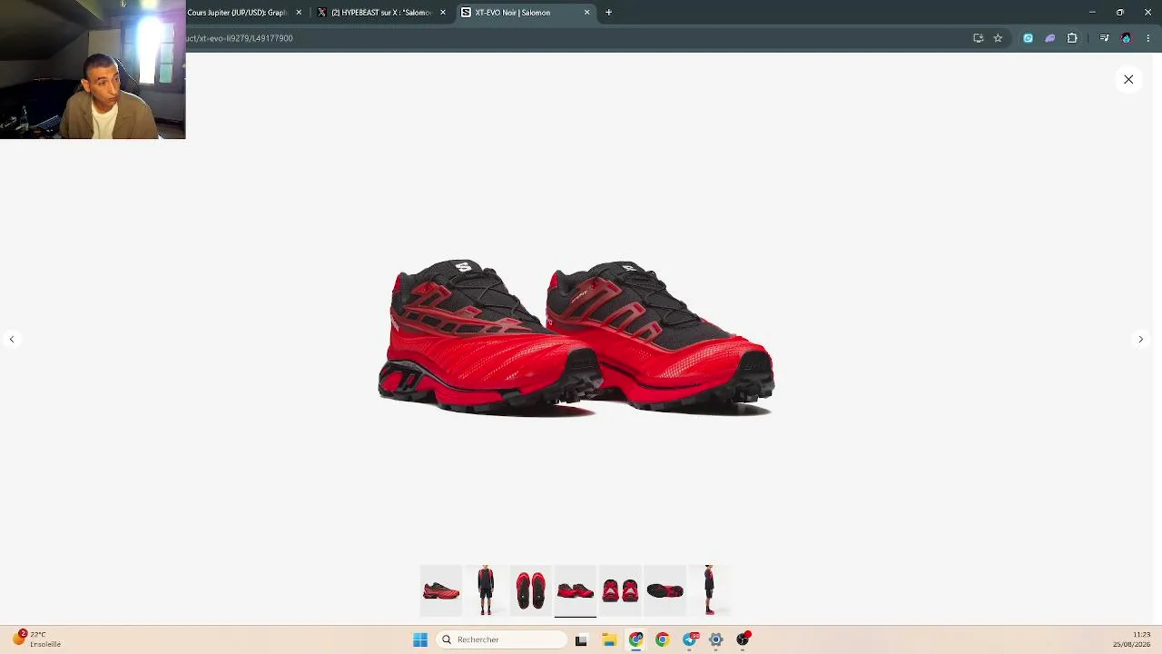Switch to the HYPEBEAST sur X tab
The image size is (1162, 654).
[381, 13]
